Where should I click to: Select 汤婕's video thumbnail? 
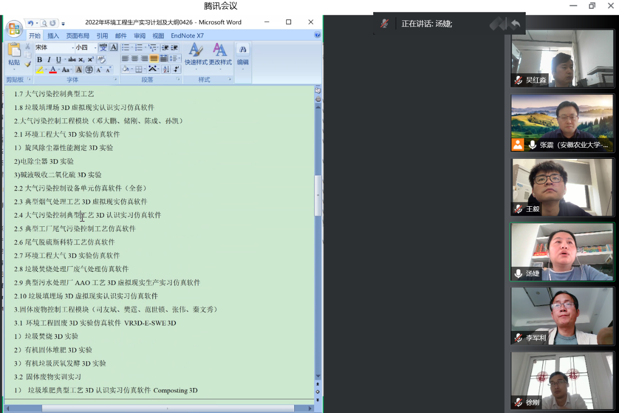pos(562,252)
